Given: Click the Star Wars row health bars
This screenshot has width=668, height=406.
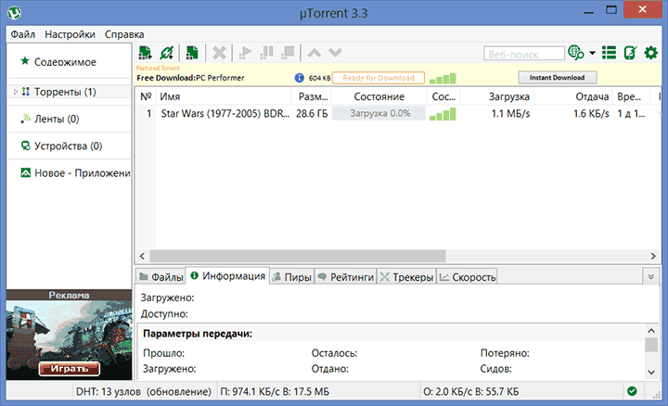Looking at the screenshot, I should pyautogui.click(x=443, y=114).
